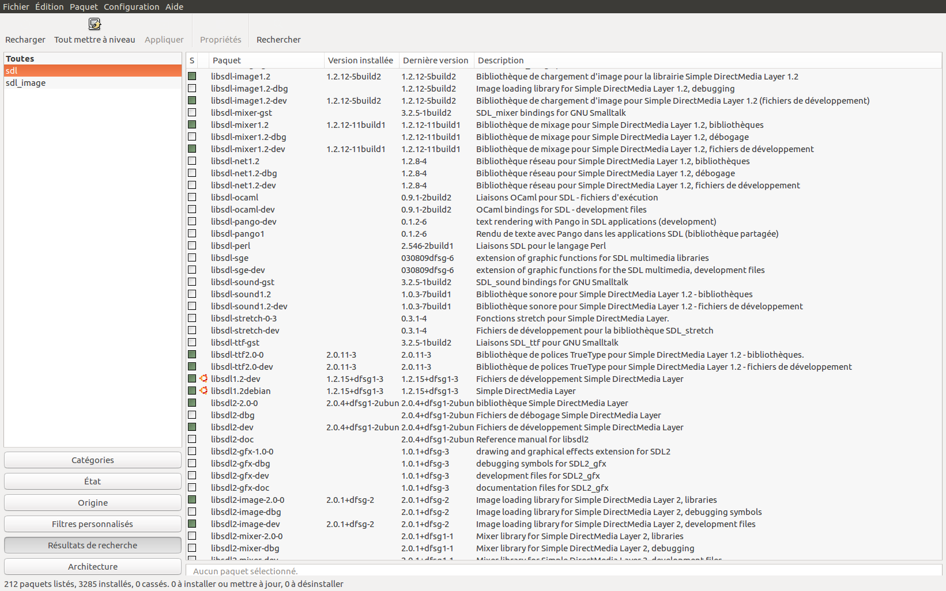Select the libsdl-pango1 package name
This screenshot has height=591, width=946.
238,234
